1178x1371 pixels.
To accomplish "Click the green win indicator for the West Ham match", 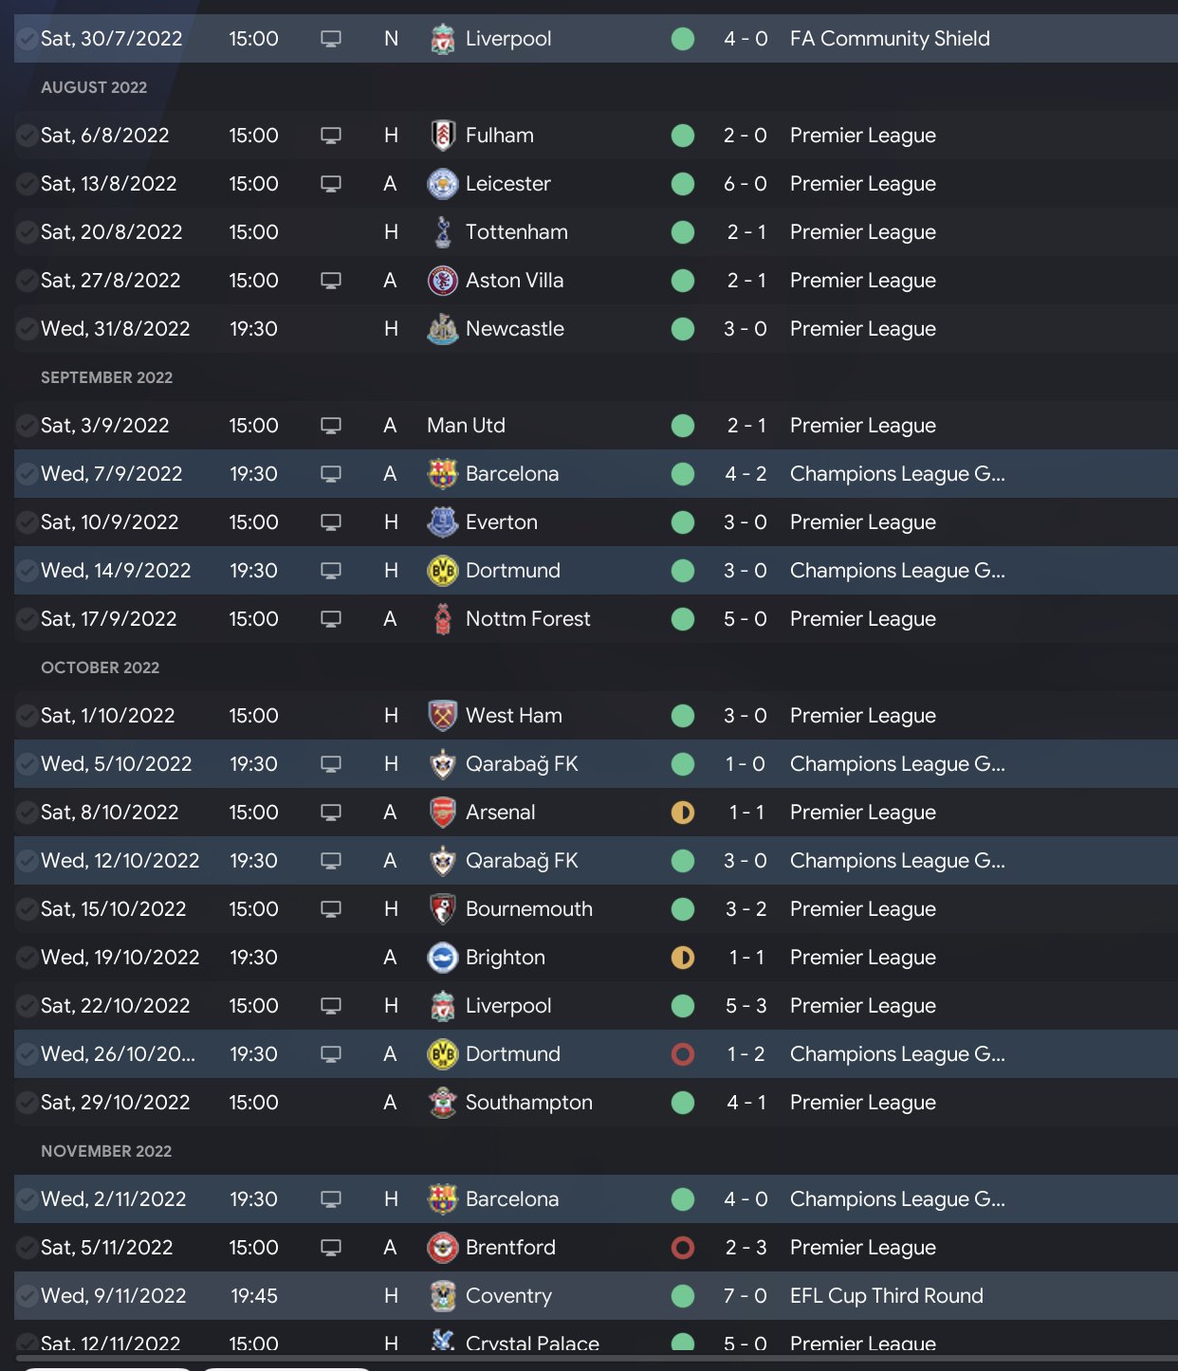I will [682, 716].
